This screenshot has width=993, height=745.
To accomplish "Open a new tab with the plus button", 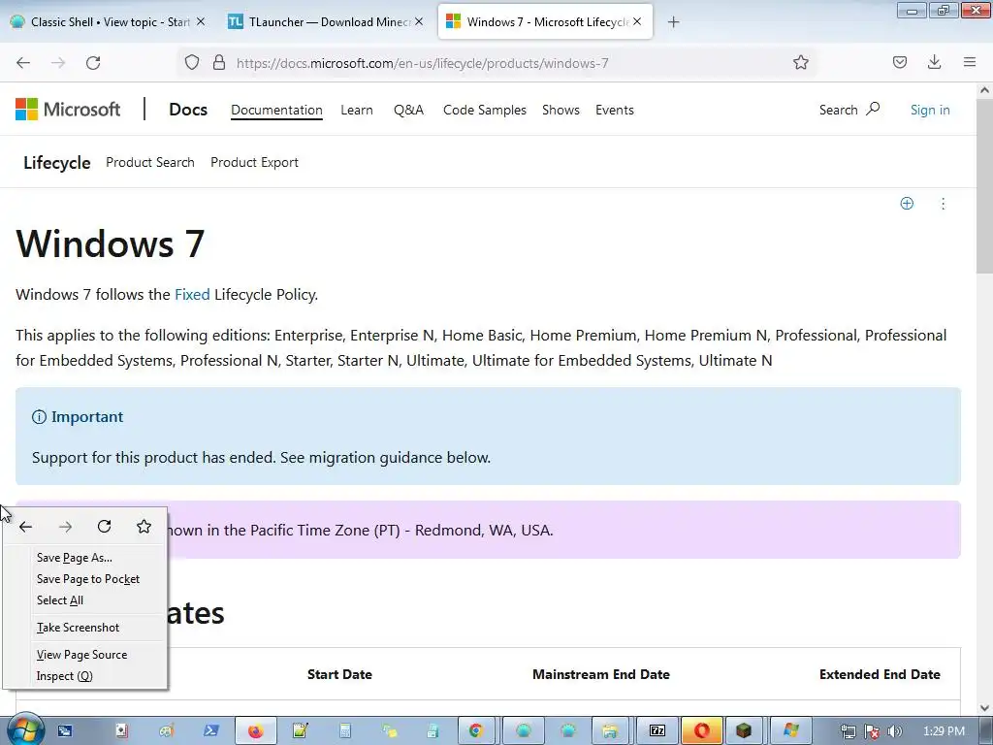I will pyautogui.click(x=673, y=22).
